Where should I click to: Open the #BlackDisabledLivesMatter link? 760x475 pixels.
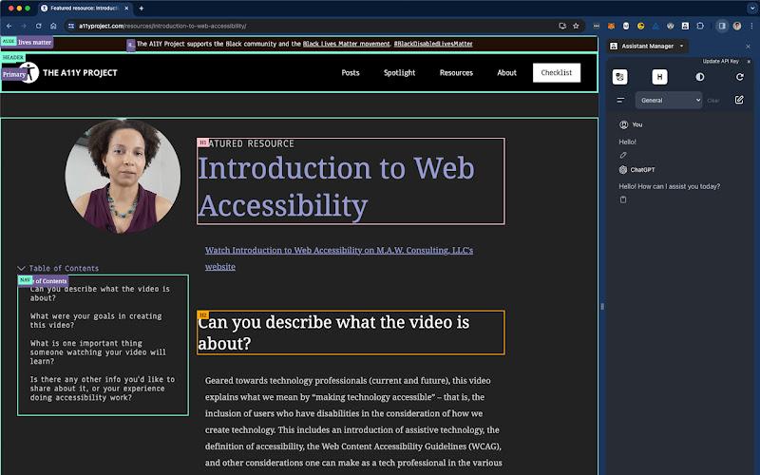coord(433,44)
